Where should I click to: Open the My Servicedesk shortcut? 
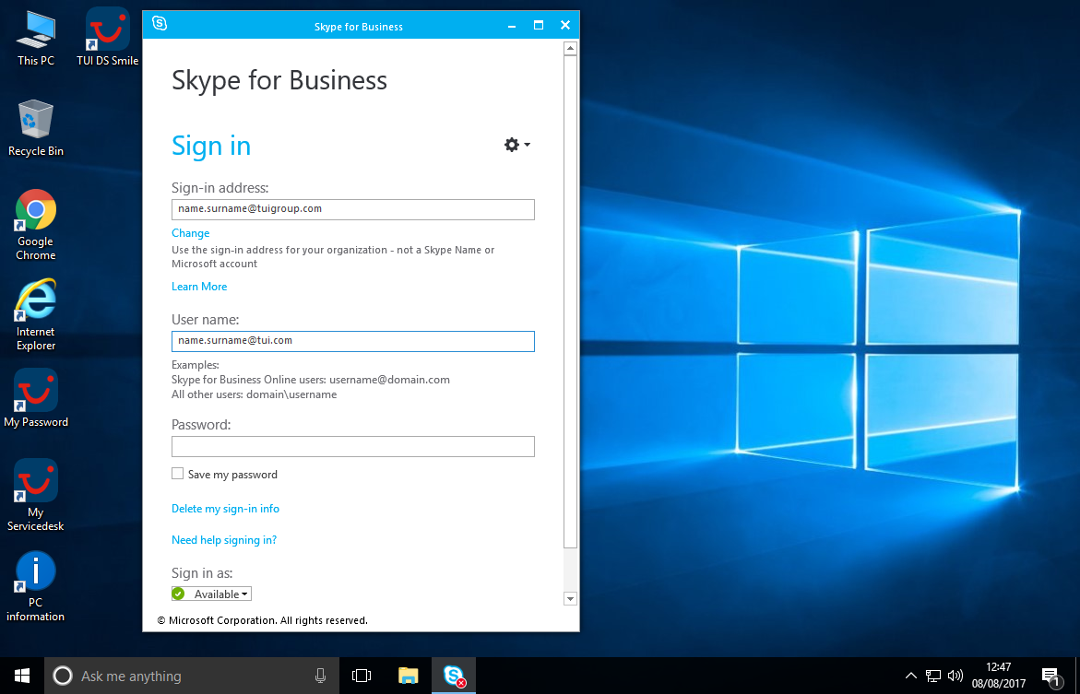pyautogui.click(x=36, y=495)
